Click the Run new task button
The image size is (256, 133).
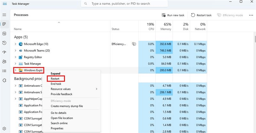click(x=173, y=15)
